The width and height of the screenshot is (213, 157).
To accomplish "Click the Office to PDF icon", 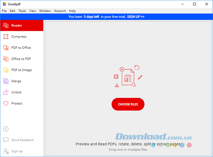I will click(6, 59).
